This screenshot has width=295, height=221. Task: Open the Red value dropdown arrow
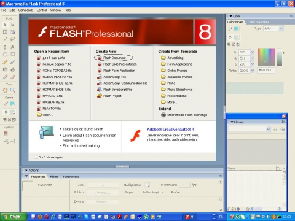253,52
